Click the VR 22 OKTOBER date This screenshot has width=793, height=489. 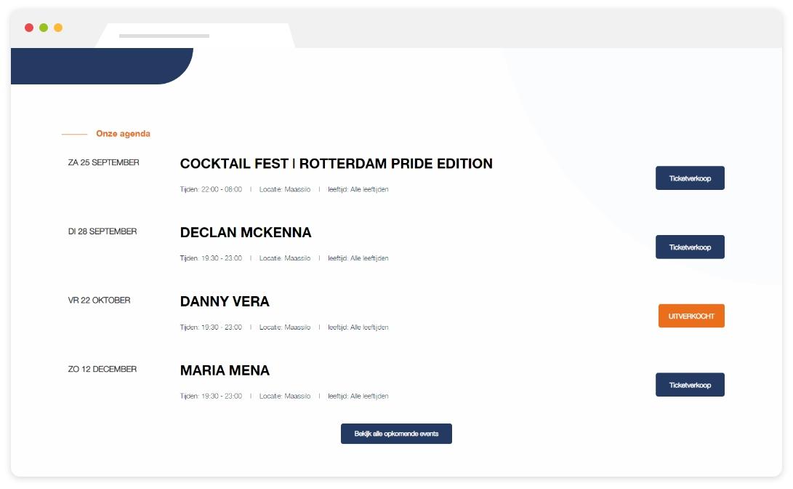pos(99,301)
